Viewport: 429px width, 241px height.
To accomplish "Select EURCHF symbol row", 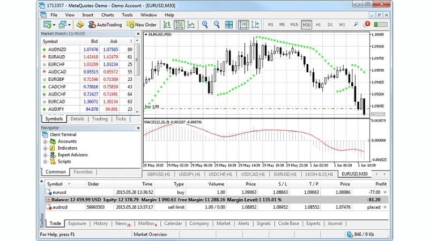I will click(87, 64).
